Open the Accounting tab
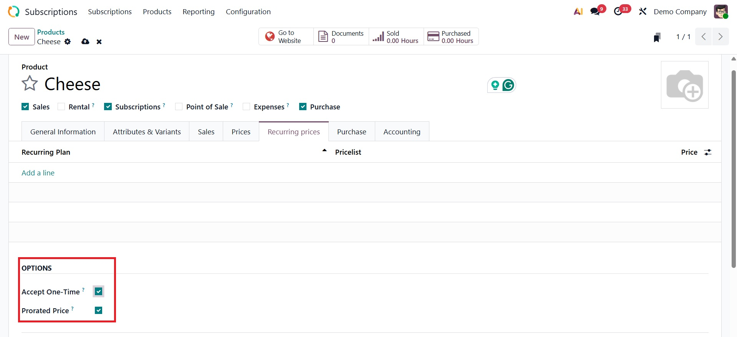This screenshot has height=337, width=737. (x=402, y=132)
